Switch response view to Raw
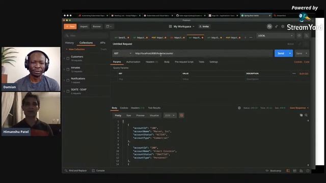Screen dimensions: 326x183 pos(129,115)
